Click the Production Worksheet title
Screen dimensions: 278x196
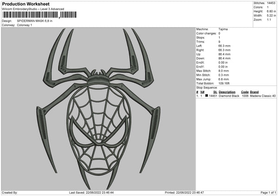click(25, 4)
